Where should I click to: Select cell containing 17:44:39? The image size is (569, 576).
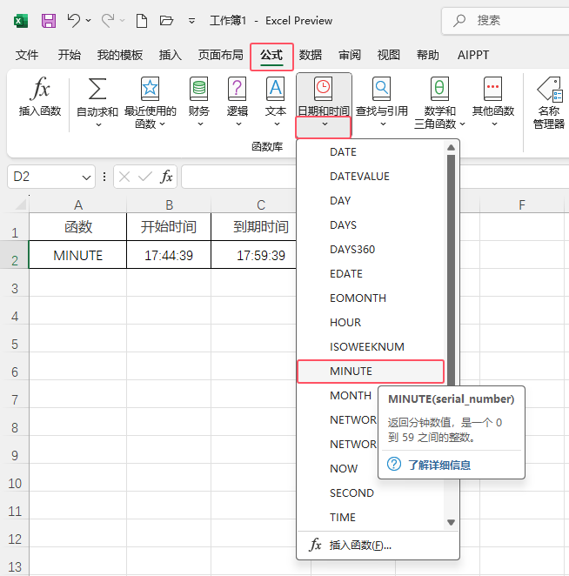(169, 255)
